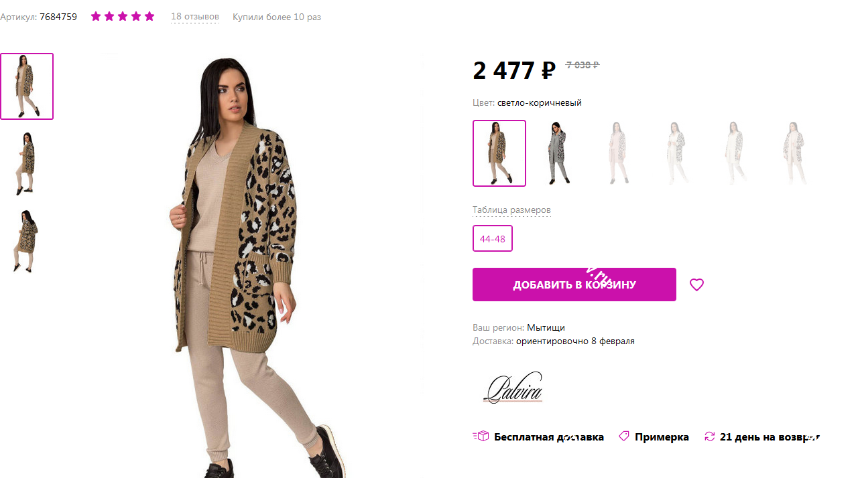Viewport: 858px width, 478px height.
Task: Choose the grey leopard color variant
Action: click(x=558, y=153)
